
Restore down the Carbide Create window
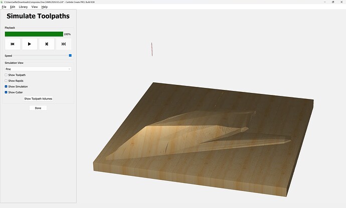point(333,2)
